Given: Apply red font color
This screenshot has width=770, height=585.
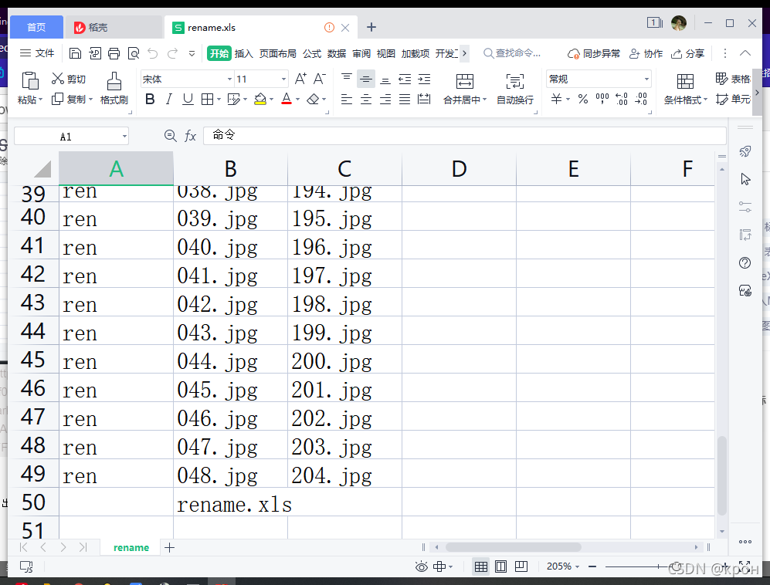Looking at the screenshot, I should pos(287,100).
